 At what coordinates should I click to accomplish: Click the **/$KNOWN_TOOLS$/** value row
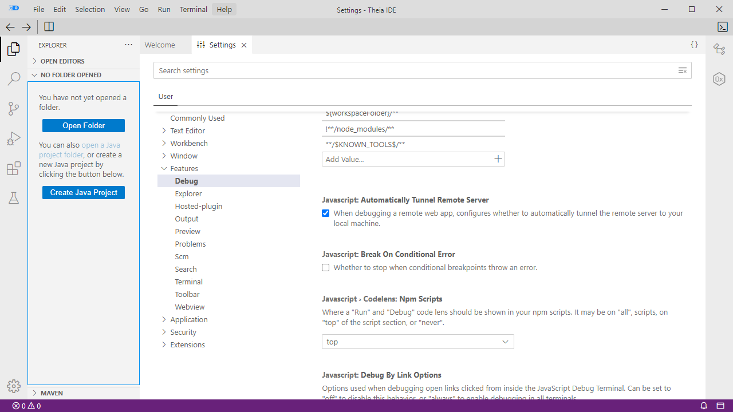[x=413, y=144]
